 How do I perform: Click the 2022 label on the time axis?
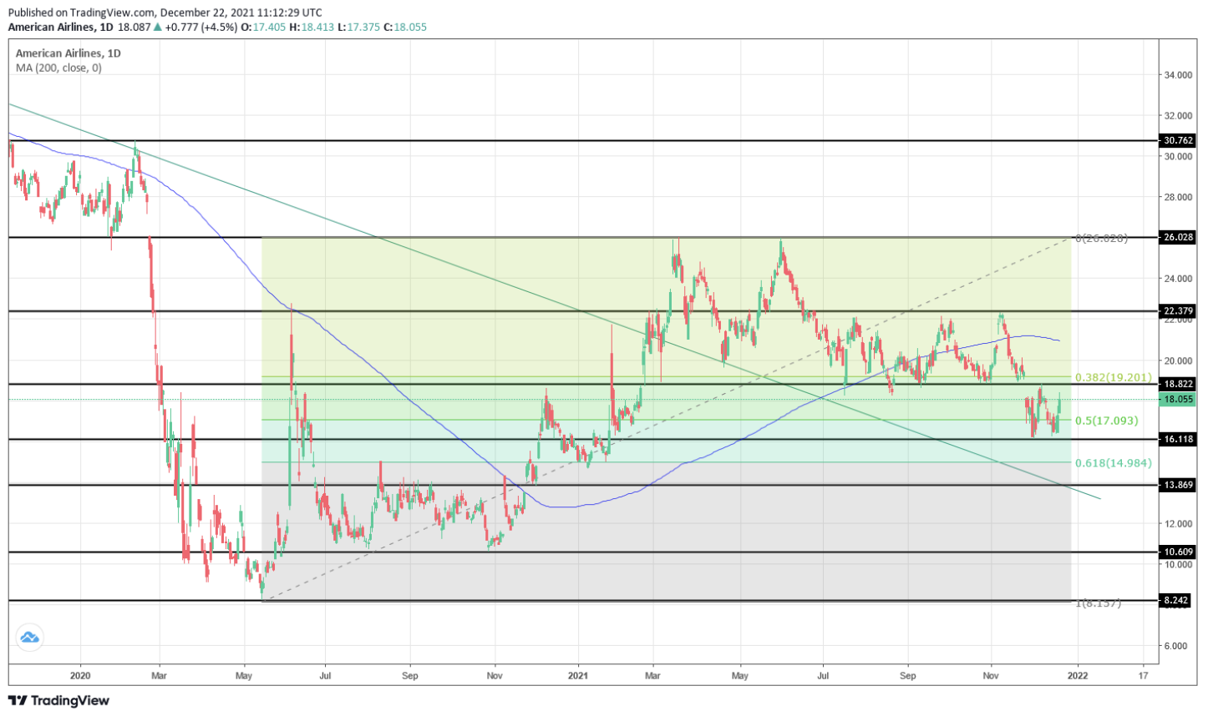[x=1077, y=674]
